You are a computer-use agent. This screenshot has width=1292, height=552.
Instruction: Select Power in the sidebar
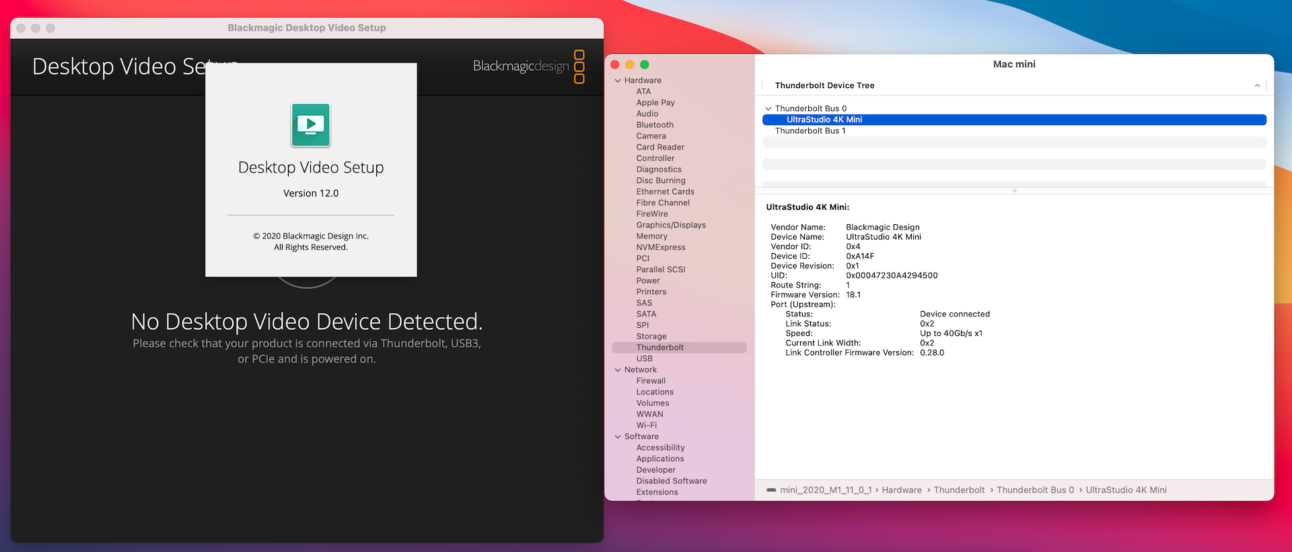coord(648,281)
